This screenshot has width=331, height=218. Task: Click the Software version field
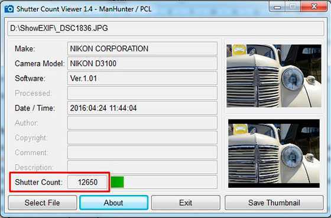tap(142, 79)
